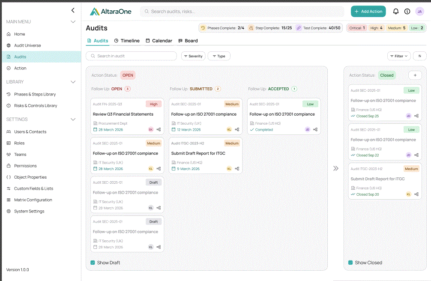Click the High: 4 severity badge
This screenshot has width=431, height=281.
click(x=376, y=28)
